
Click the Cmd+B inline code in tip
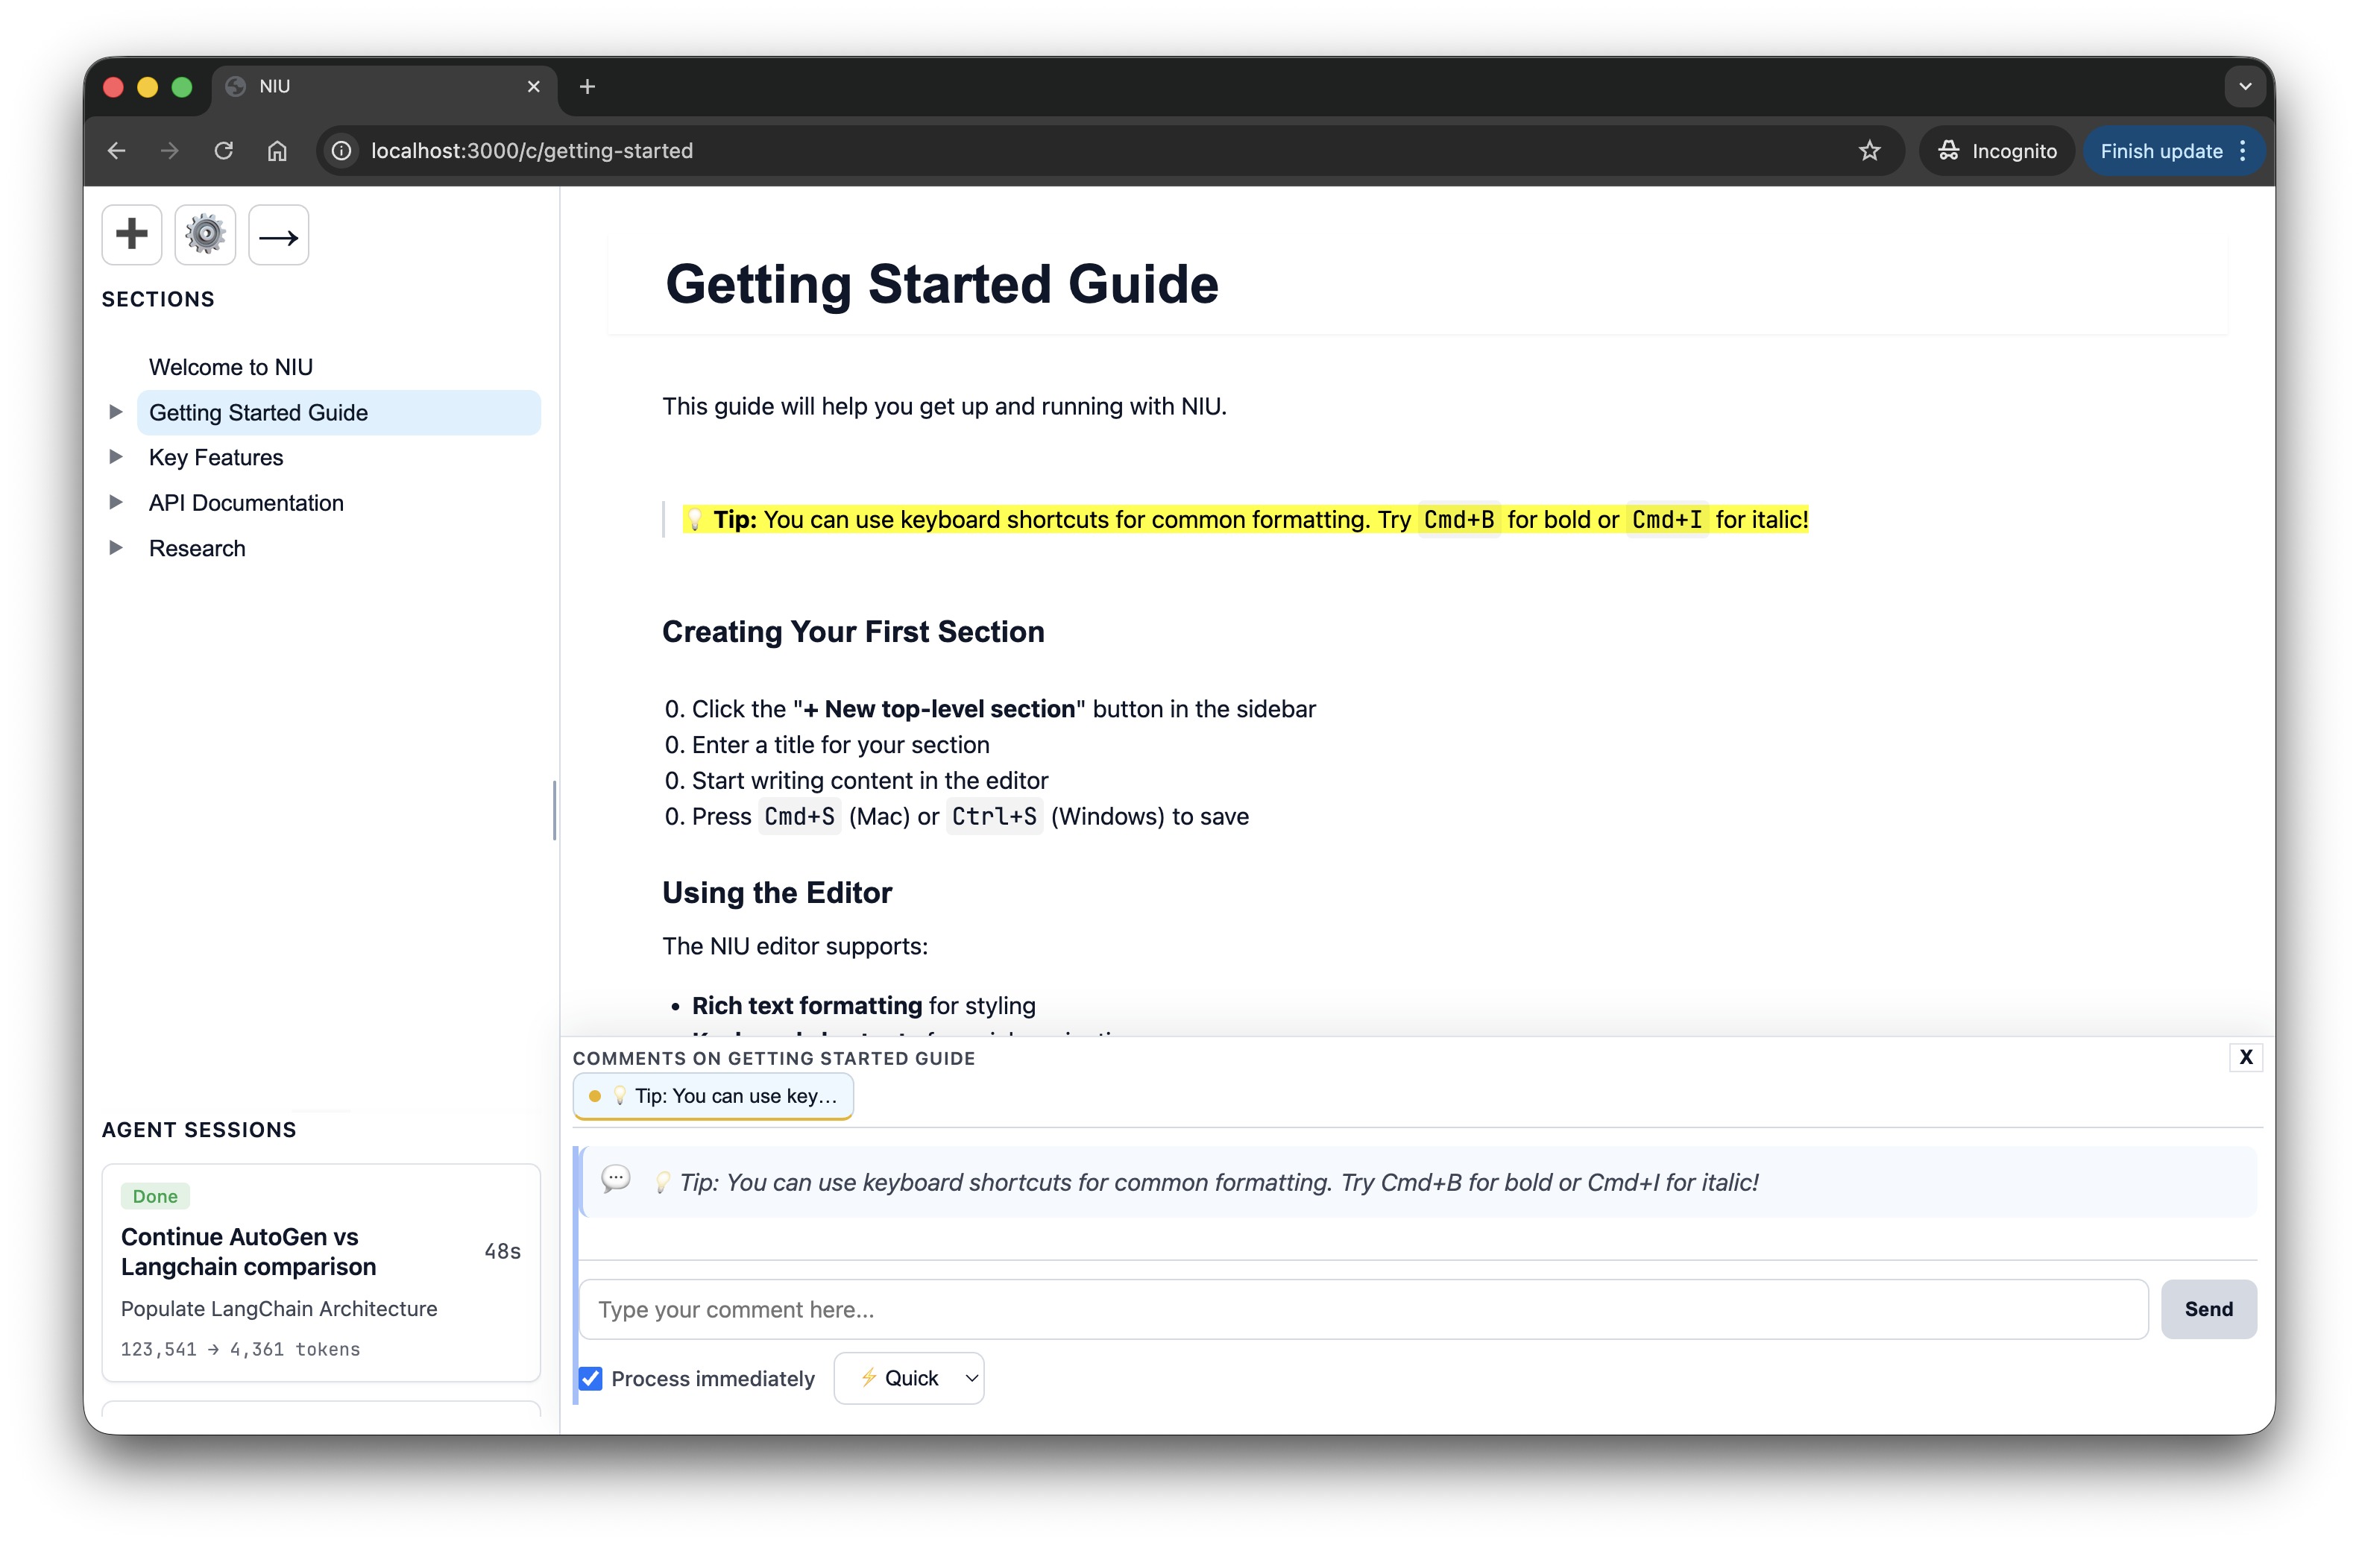coord(1459,519)
